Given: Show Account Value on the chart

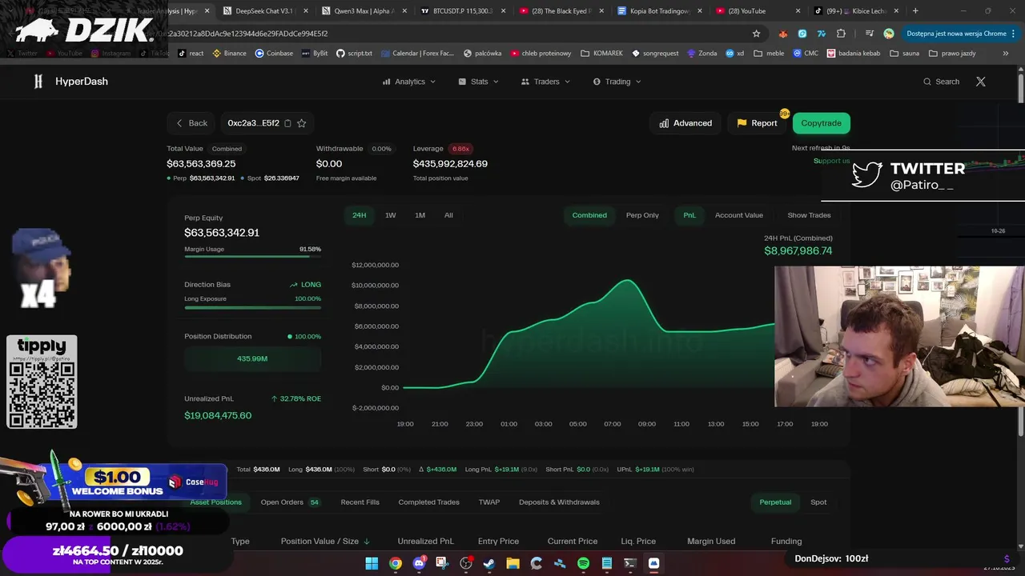Looking at the screenshot, I should [x=739, y=215].
